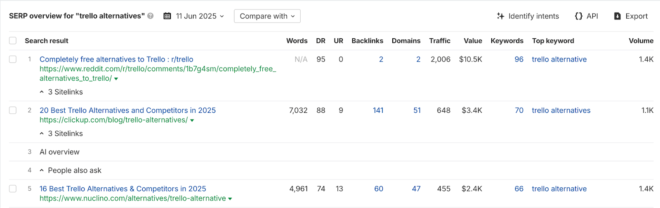Click top keyword trello alternative in Nuclino row

pos(559,189)
